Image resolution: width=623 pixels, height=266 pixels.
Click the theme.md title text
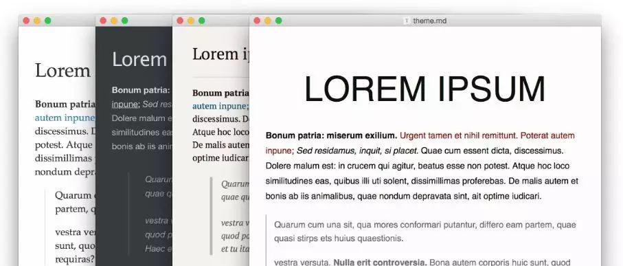pos(430,21)
